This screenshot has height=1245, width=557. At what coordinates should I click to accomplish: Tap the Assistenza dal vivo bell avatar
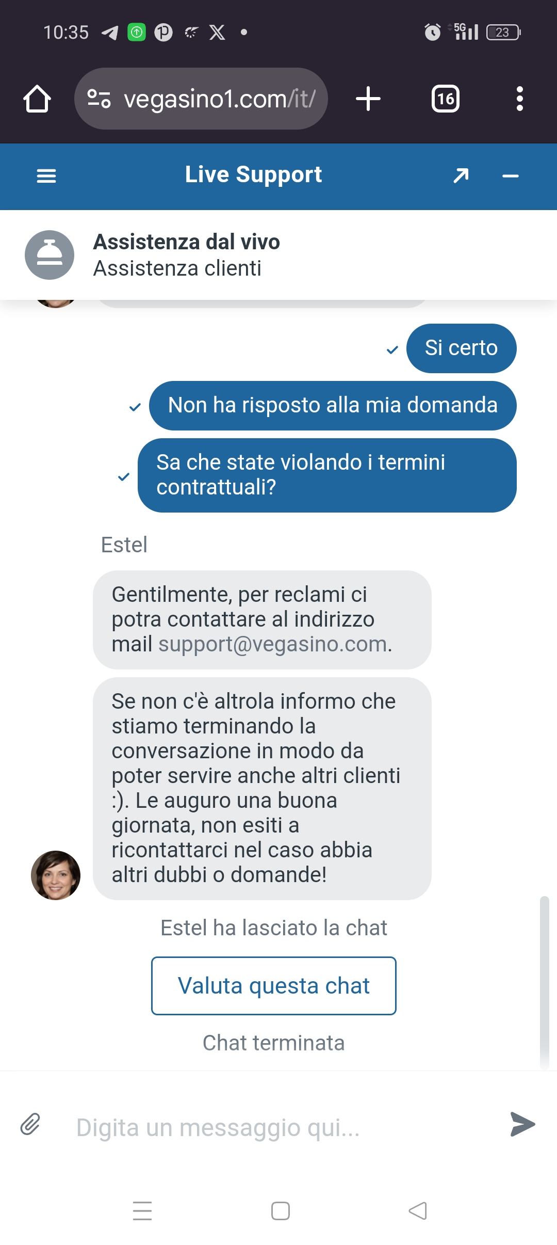(x=50, y=255)
